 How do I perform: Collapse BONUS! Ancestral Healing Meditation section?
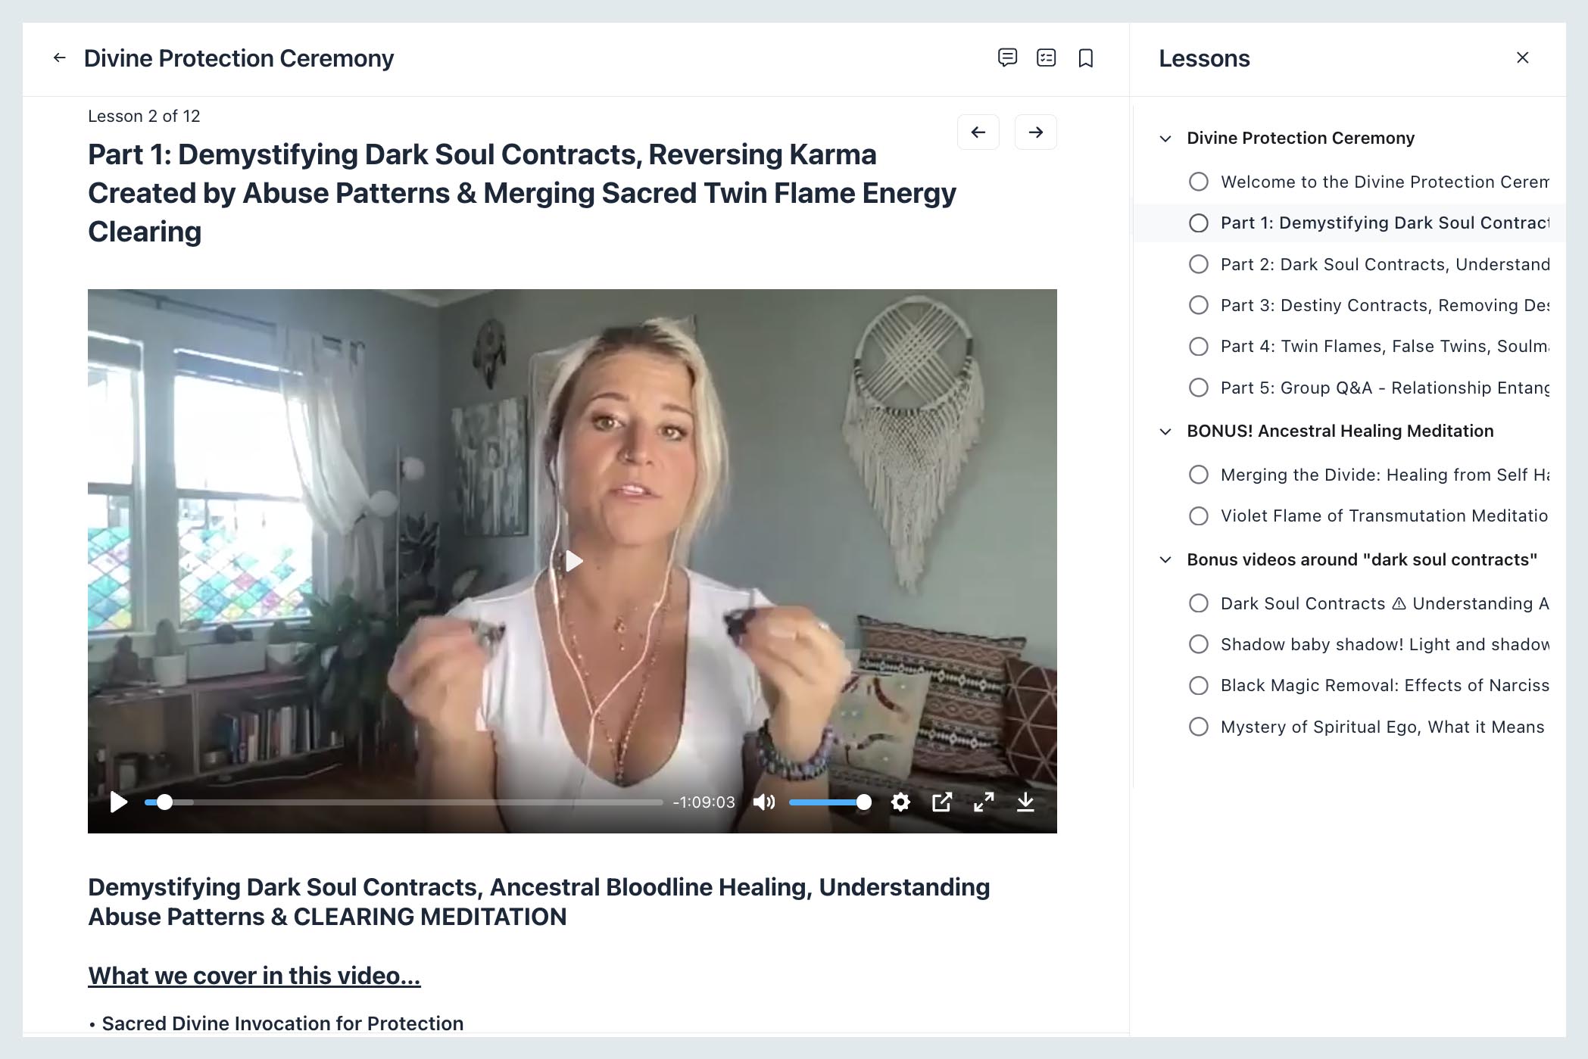(x=1166, y=431)
